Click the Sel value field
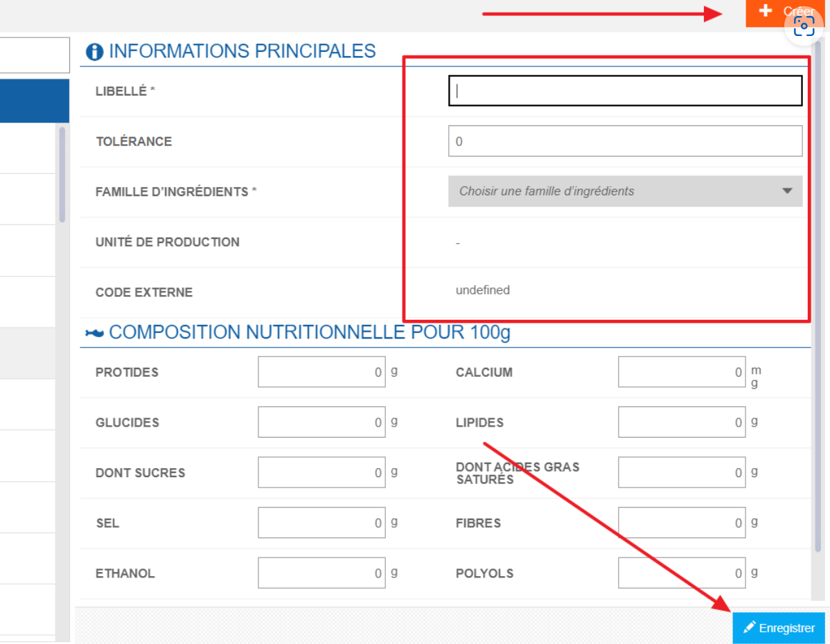The image size is (830, 644). pos(322,523)
